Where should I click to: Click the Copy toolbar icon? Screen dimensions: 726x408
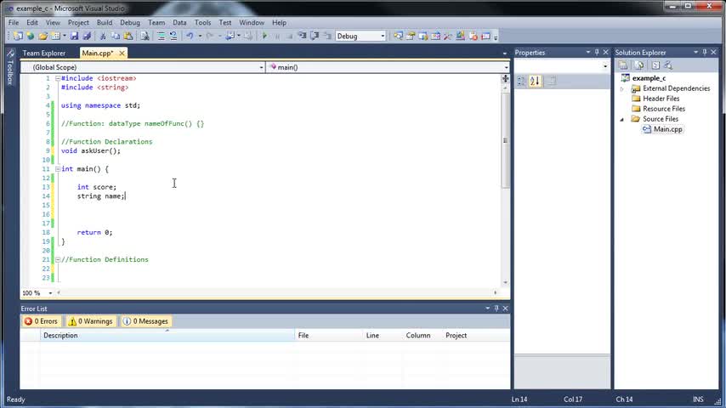[116, 36]
